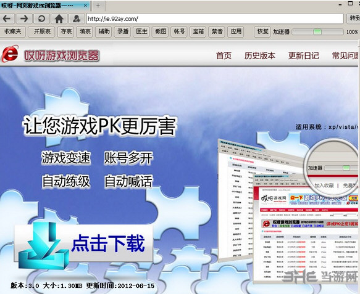The width and height of the screenshot is (360, 294).
Task: Click the 自动练级 feature text
Action: [x=65, y=181]
